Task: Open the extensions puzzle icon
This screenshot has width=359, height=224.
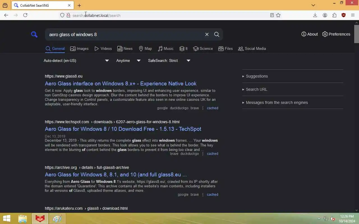Action: point(334,15)
